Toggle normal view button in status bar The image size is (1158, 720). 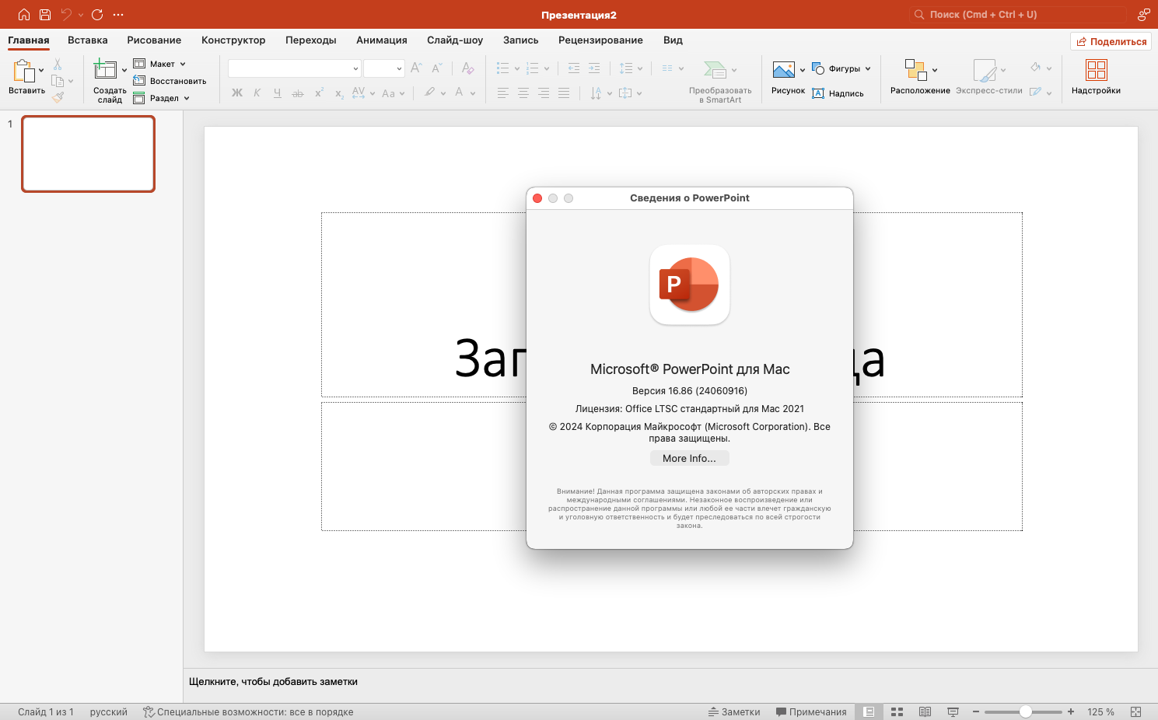point(869,711)
